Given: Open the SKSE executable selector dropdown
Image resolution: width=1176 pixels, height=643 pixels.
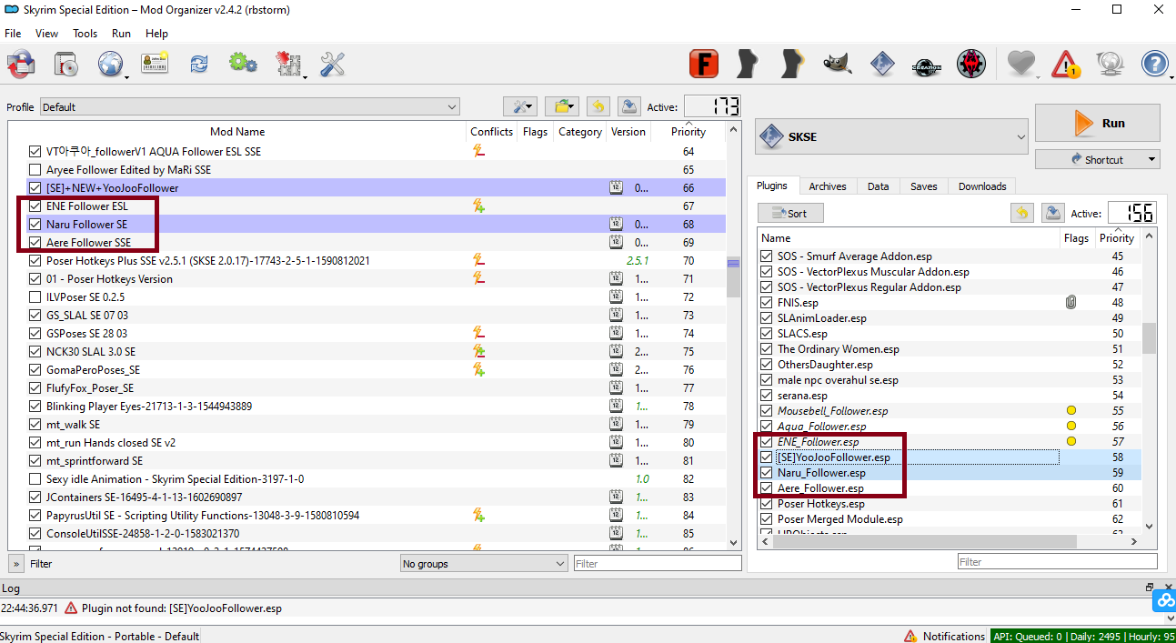Looking at the screenshot, I should pyautogui.click(x=891, y=136).
